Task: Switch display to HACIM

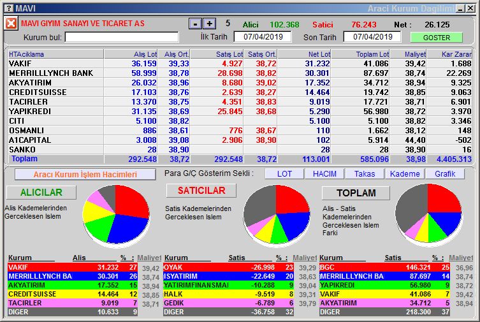Action: click(x=324, y=174)
